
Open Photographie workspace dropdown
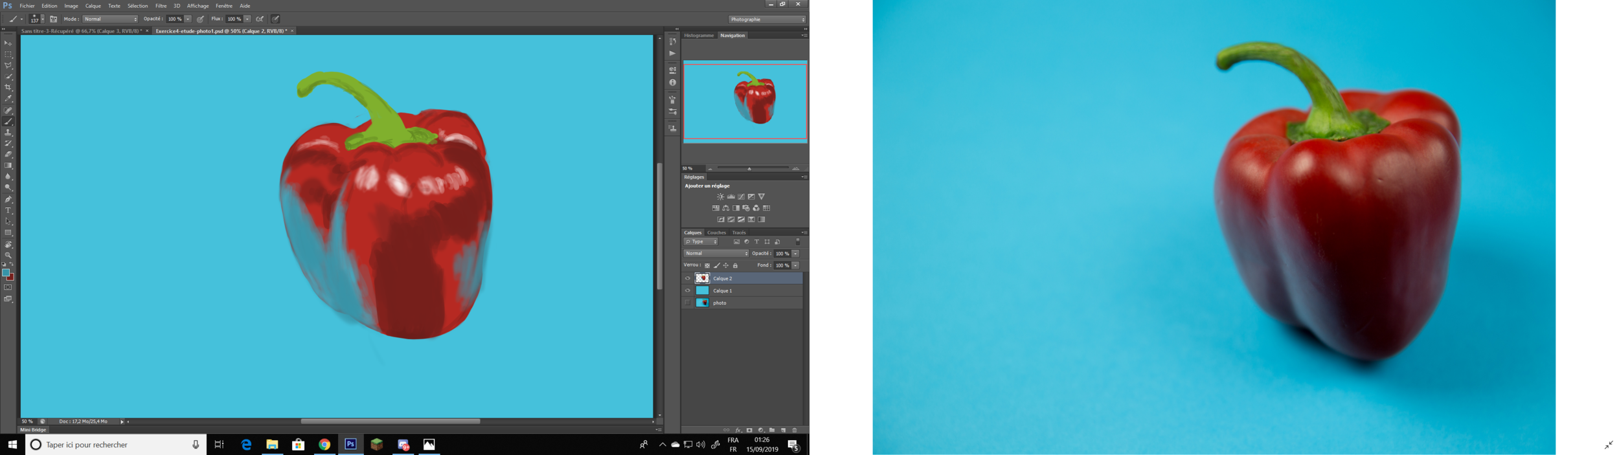point(767,19)
